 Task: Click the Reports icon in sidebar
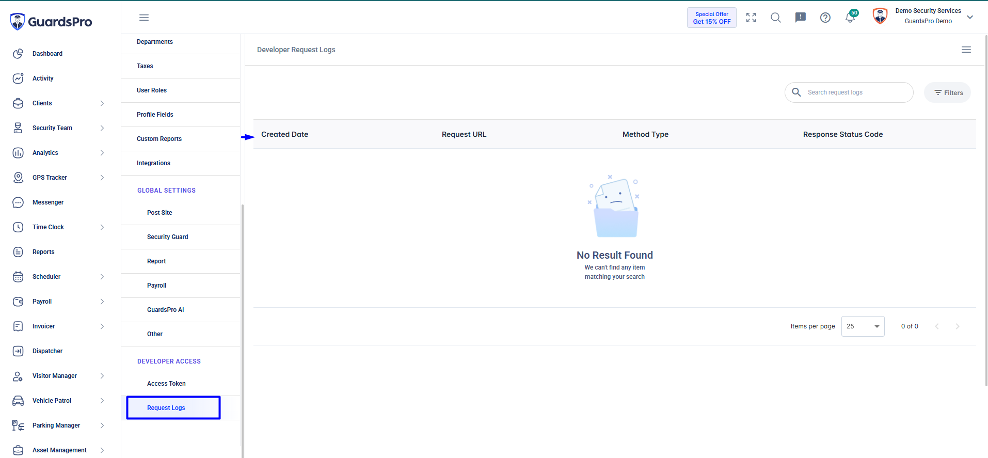point(18,252)
